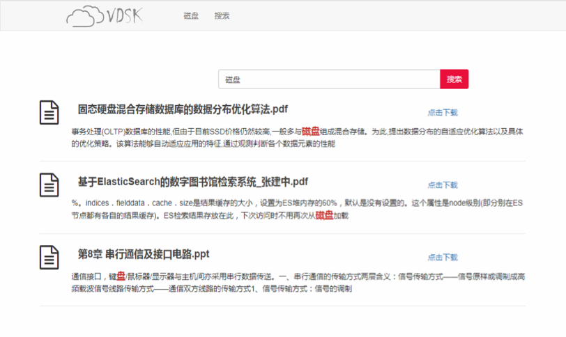Click the VDSK cloud logo
This screenshot has height=337, width=566.
[x=105, y=16]
